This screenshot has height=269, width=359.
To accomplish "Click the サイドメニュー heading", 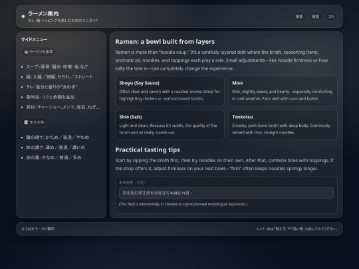I will click(35, 40).
